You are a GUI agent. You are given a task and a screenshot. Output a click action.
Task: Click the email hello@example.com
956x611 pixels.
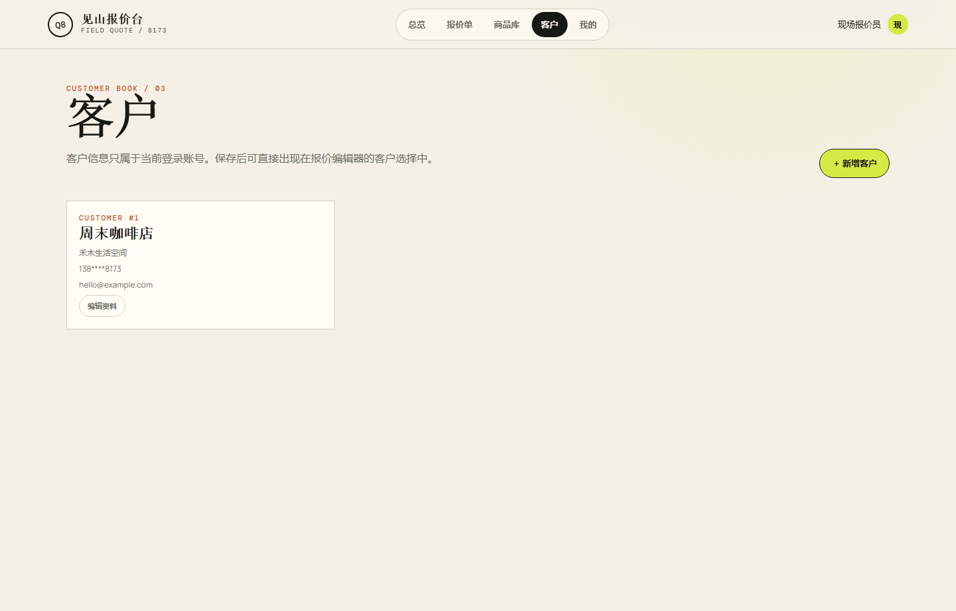pos(116,285)
